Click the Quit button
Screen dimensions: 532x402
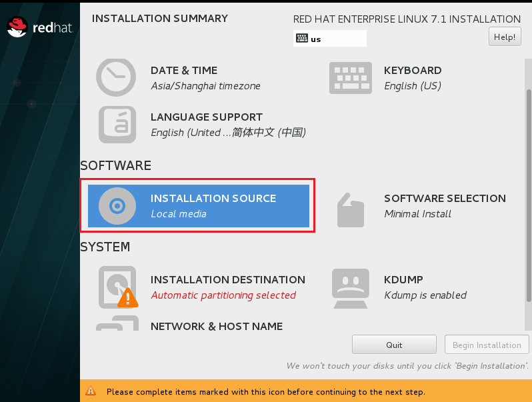pos(394,345)
